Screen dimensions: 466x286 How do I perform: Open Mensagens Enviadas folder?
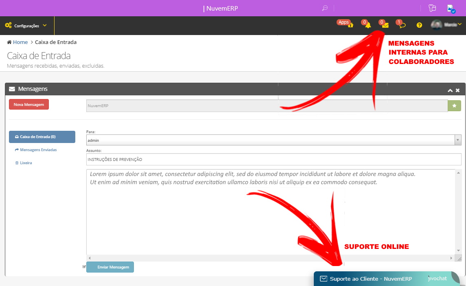[38, 150]
